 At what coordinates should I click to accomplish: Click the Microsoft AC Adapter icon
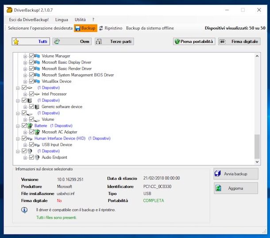[x=37, y=132]
